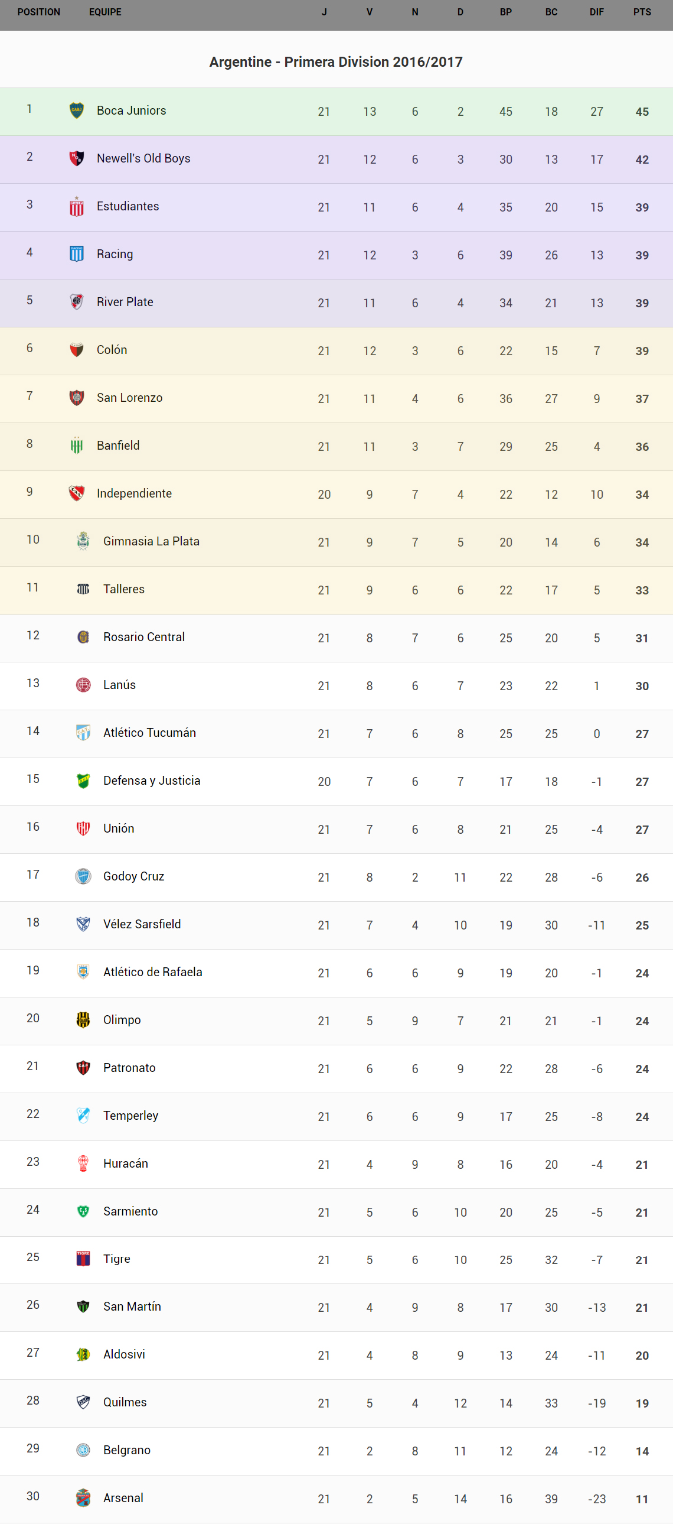The image size is (673, 1534).
Task: Click the DIF column header
Action: (x=596, y=12)
